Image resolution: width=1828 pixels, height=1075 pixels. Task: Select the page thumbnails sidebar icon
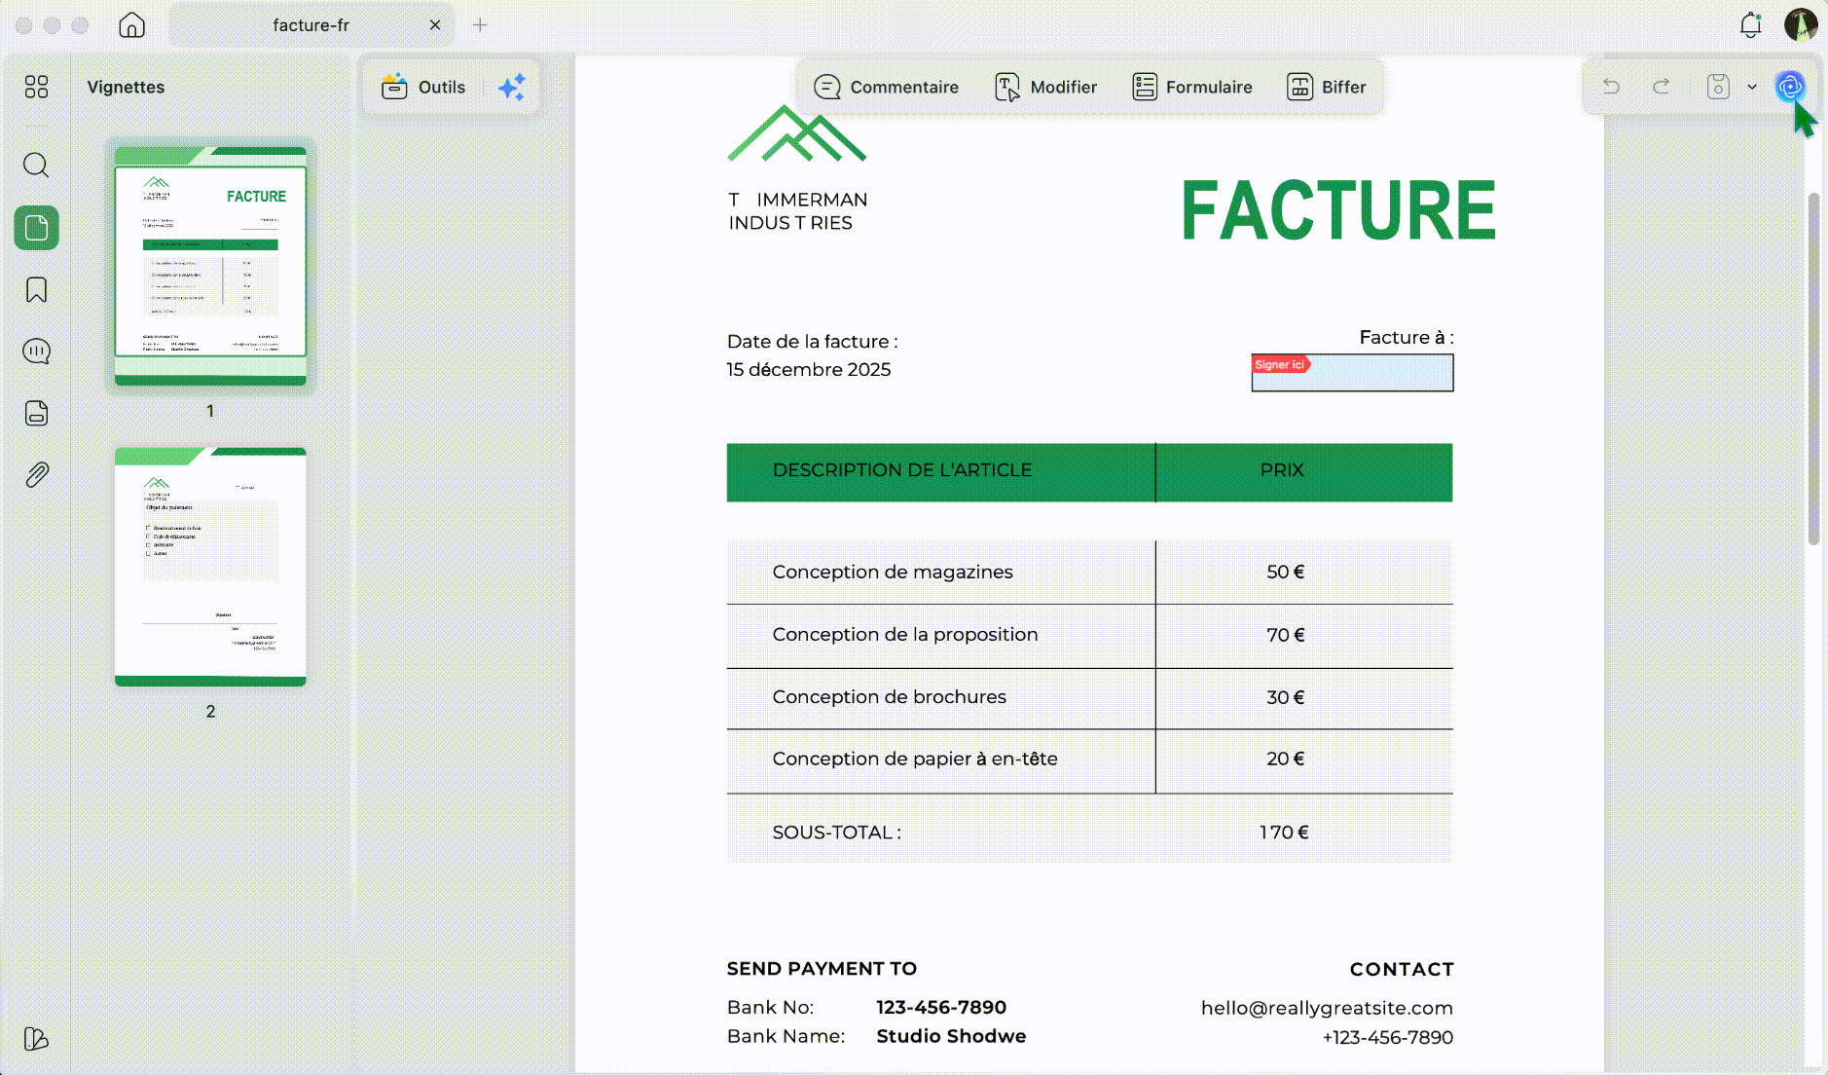click(36, 228)
